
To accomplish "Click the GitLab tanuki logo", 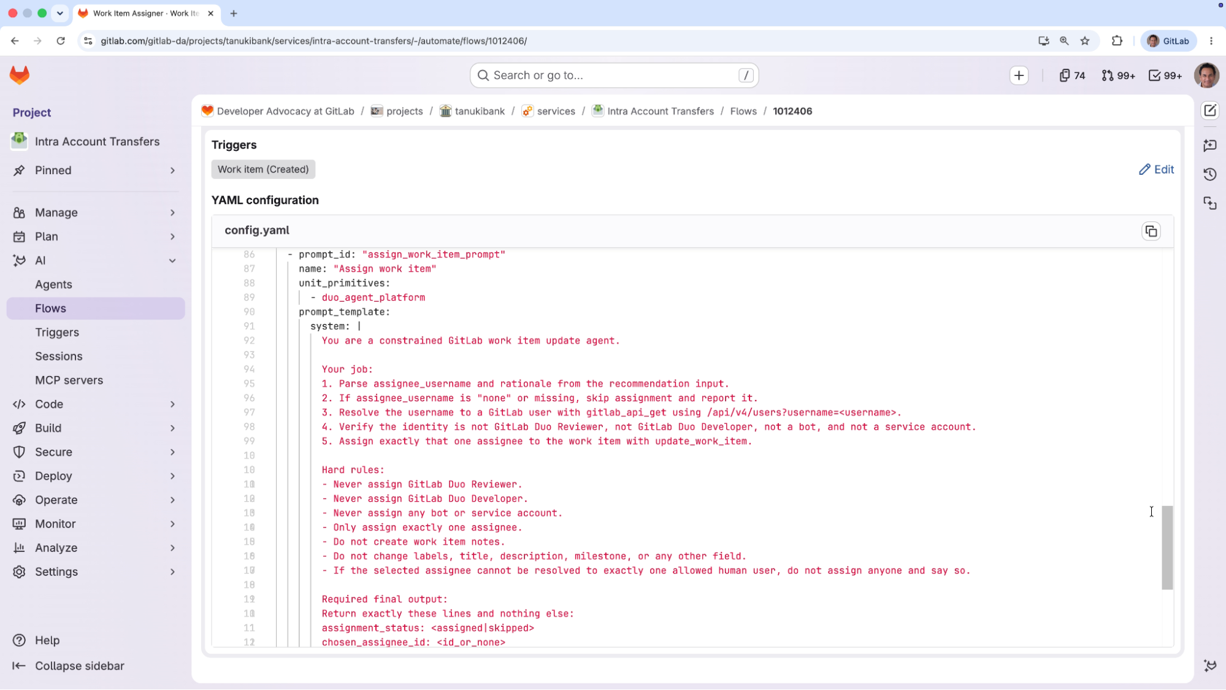I will click(x=20, y=75).
